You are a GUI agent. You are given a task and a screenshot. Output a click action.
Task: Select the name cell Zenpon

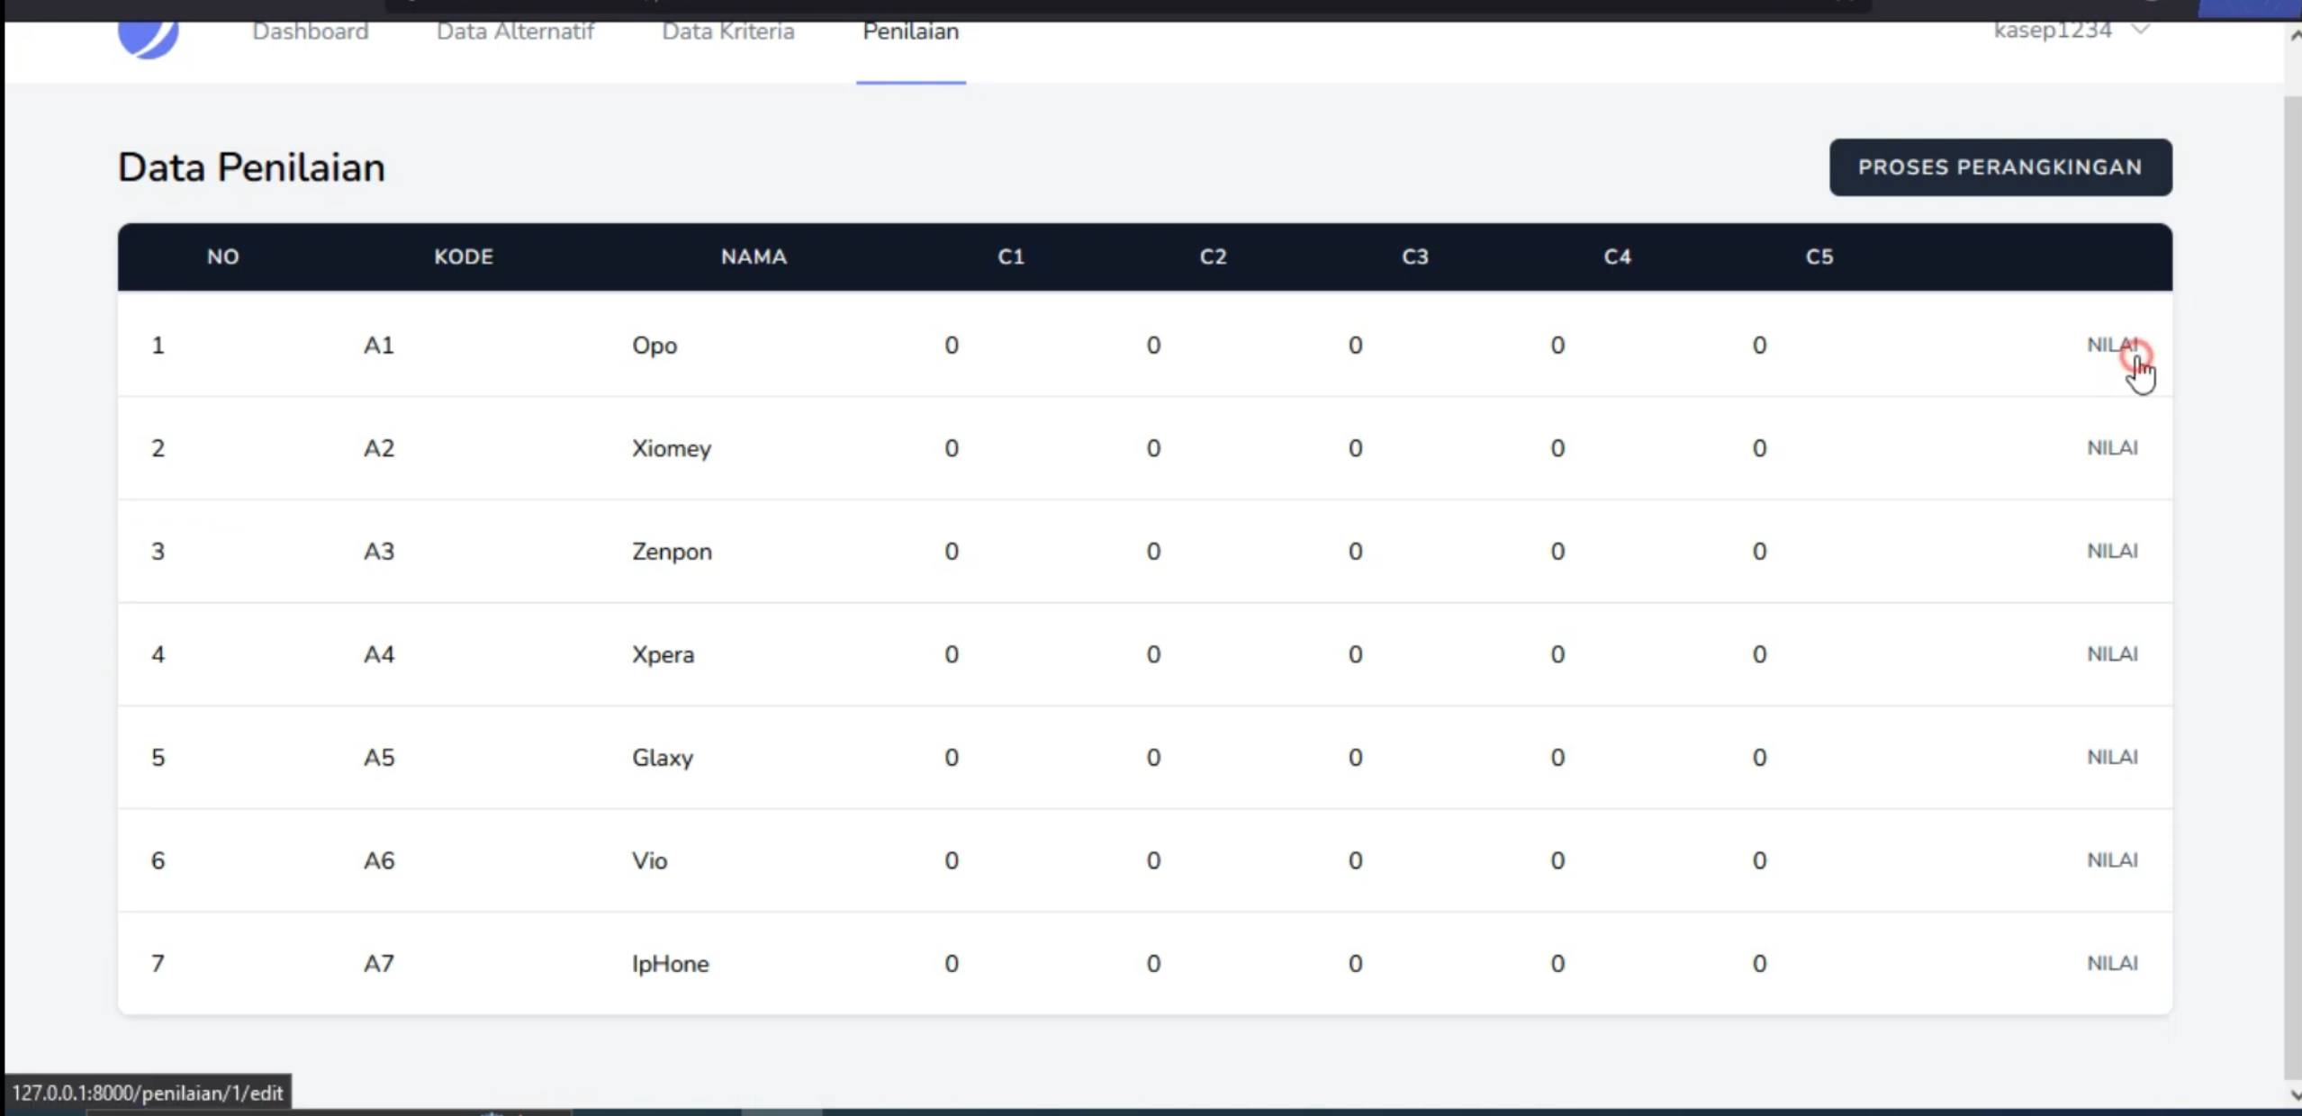pos(672,551)
